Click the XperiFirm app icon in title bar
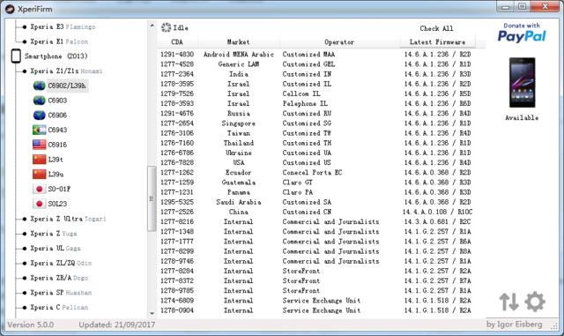This screenshot has width=564, height=336. tap(10, 9)
